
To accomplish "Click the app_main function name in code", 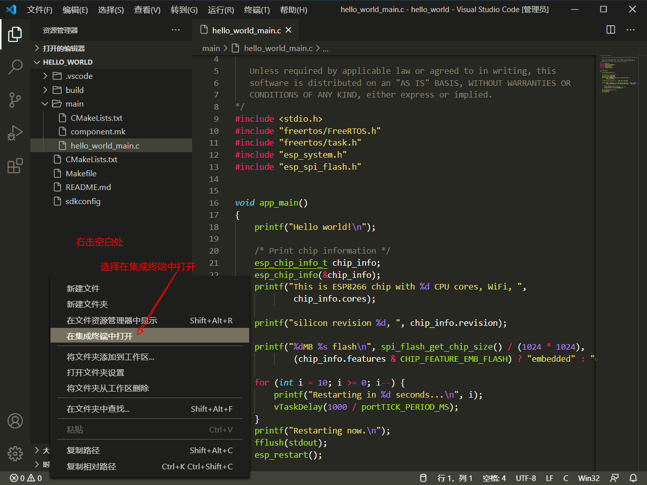I will pos(279,203).
